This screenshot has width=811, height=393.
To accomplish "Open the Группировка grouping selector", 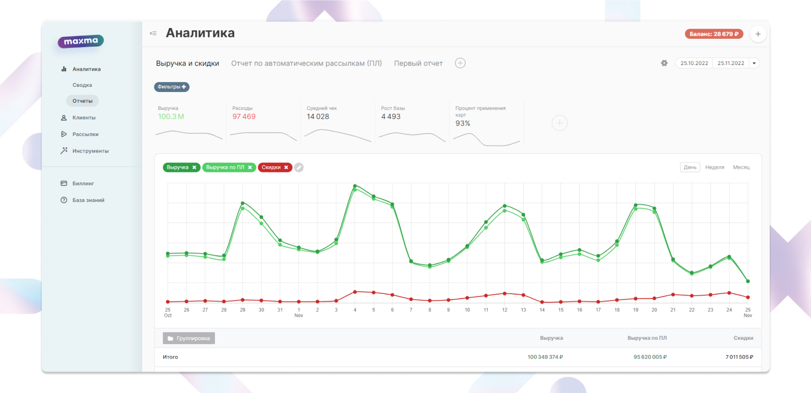I will [189, 338].
